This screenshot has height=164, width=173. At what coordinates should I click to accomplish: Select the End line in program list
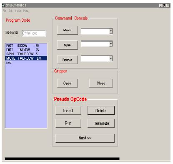pyautogui.click(x=26, y=62)
